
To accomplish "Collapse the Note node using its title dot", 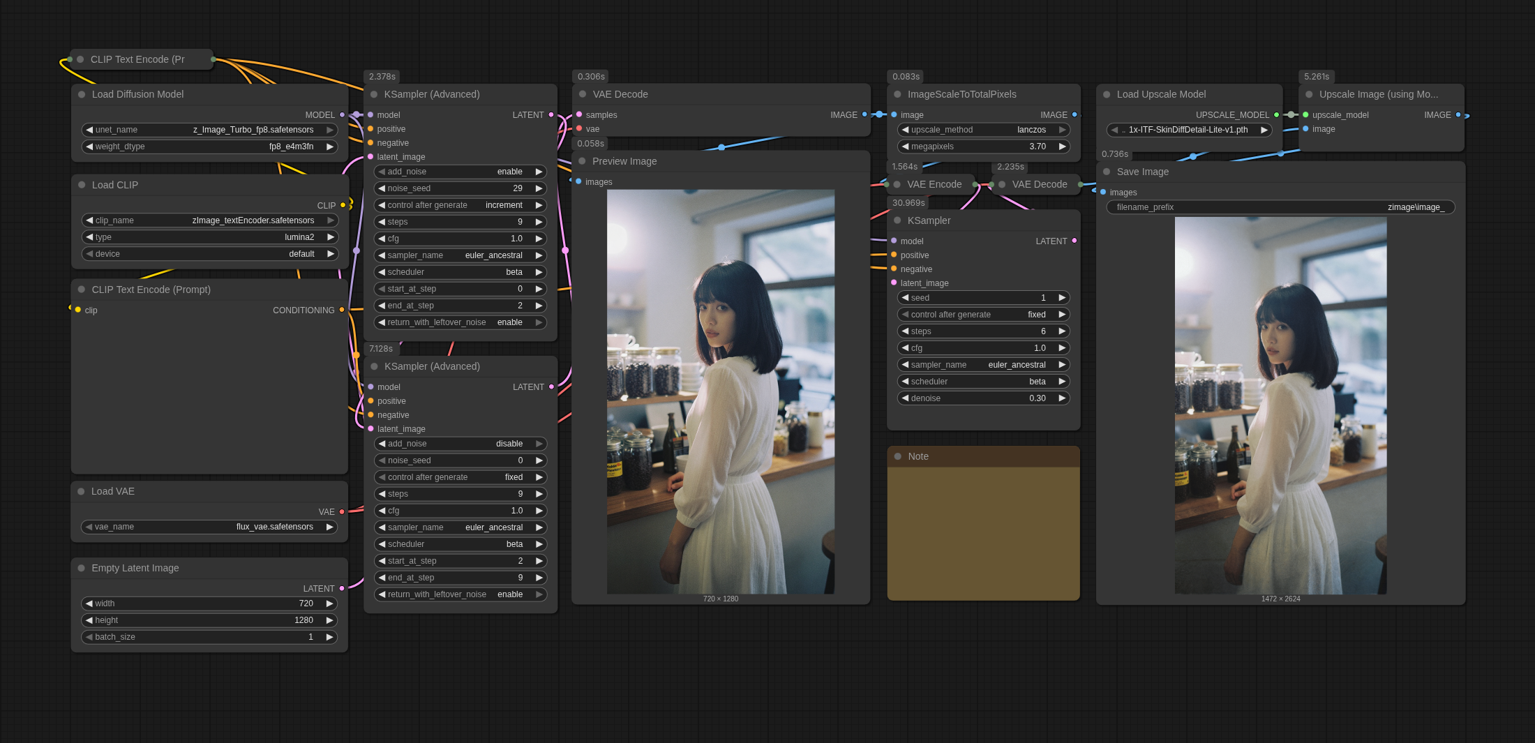I will tap(898, 456).
